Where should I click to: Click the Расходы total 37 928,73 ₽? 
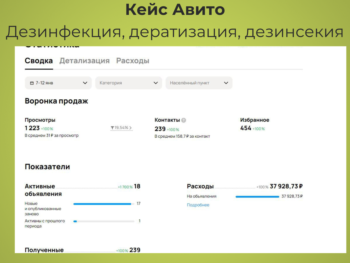pos(286,186)
